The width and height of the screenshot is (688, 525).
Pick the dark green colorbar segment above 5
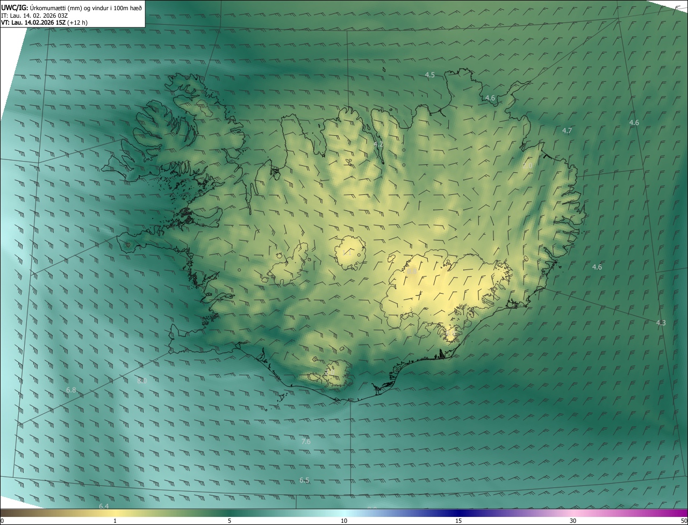click(230, 513)
